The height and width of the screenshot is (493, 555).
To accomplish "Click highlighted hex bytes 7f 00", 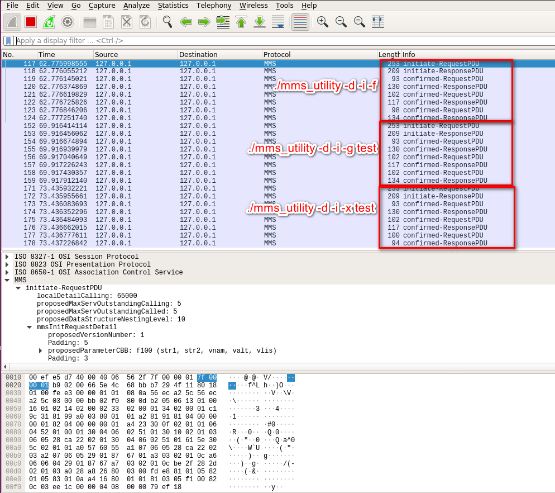I will (207, 377).
